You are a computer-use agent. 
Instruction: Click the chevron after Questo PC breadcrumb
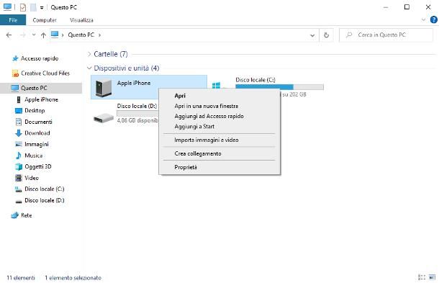99,35
